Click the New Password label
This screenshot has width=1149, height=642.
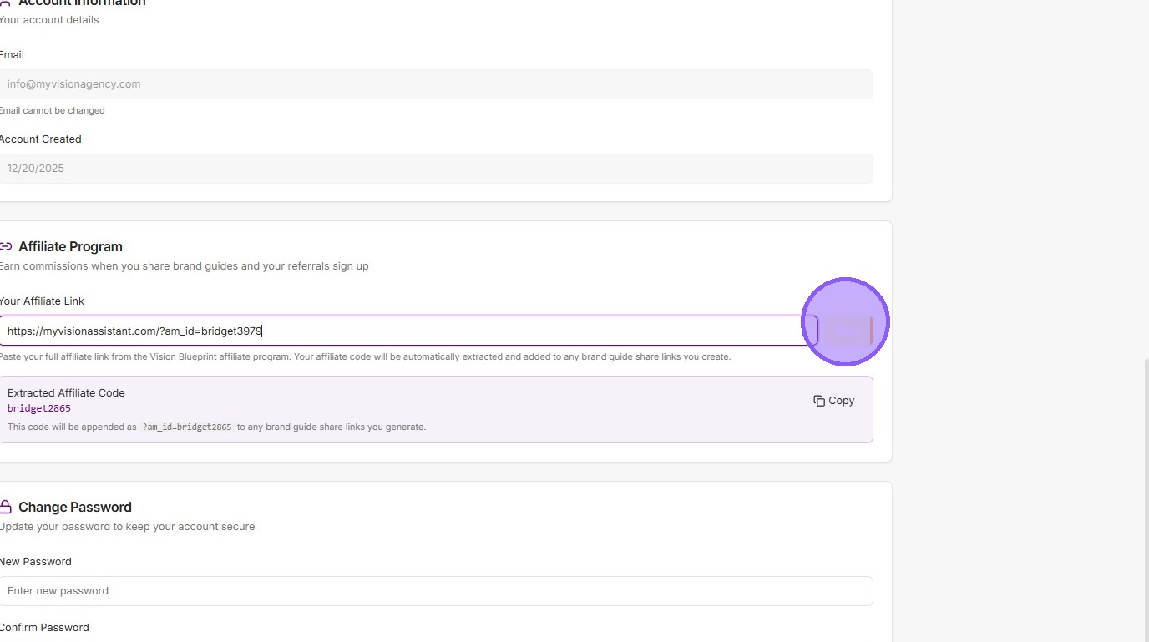click(x=35, y=561)
